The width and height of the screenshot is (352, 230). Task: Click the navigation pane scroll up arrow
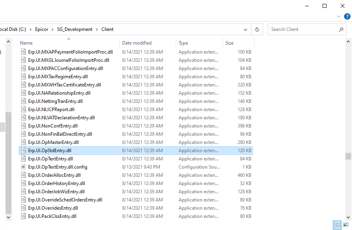coord(8,42)
